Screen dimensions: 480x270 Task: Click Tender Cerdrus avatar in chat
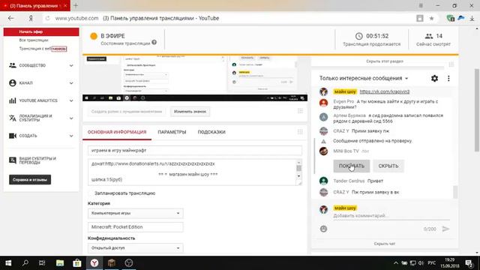[x=323, y=181]
